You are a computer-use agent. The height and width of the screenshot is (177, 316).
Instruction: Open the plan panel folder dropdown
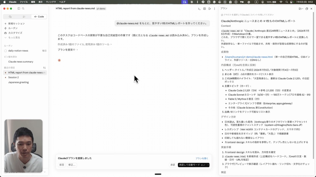pos(301,9)
